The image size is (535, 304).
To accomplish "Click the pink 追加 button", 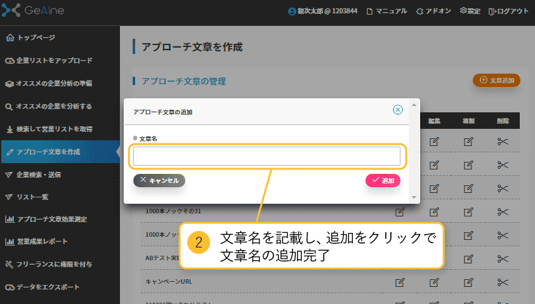I will click(383, 180).
